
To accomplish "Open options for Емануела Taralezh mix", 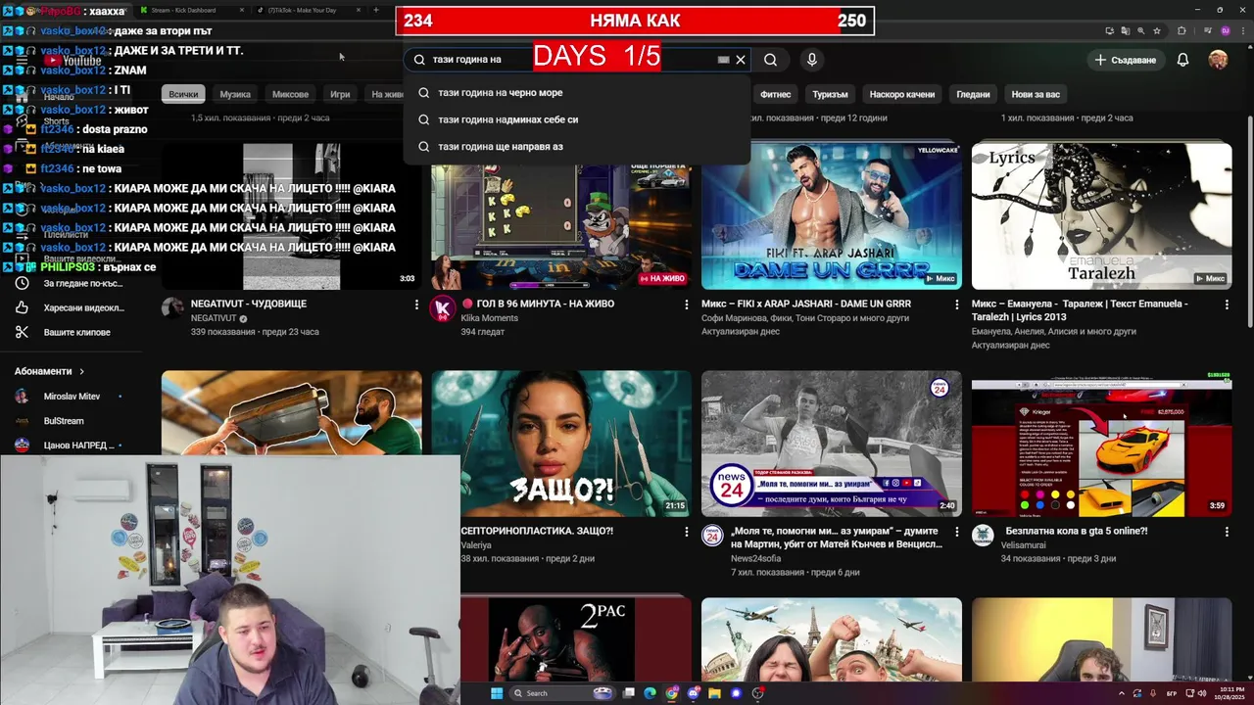I will pos(1227,305).
